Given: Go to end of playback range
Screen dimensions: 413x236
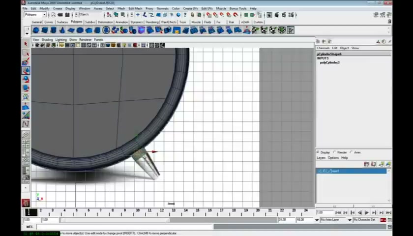Looking at the screenshot, I should click(x=388, y=213).
